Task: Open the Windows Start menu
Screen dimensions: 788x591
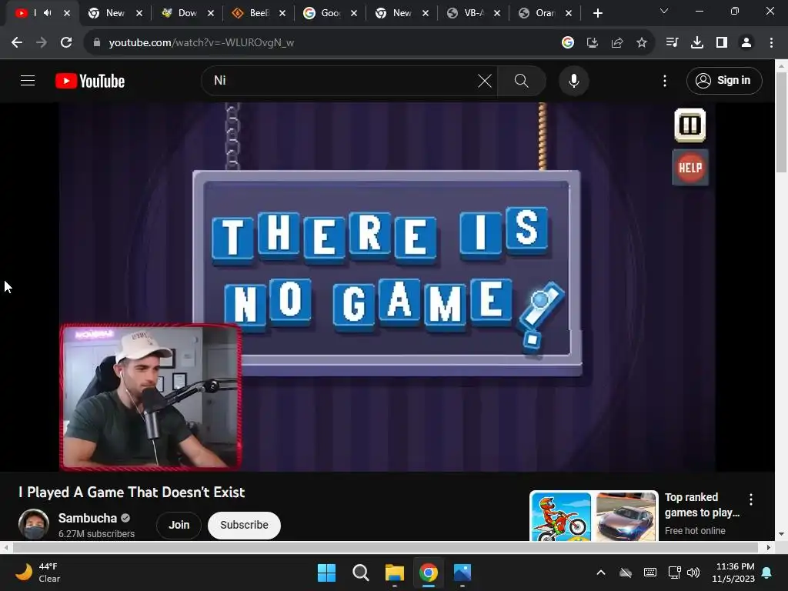Action: coord(326,573)
